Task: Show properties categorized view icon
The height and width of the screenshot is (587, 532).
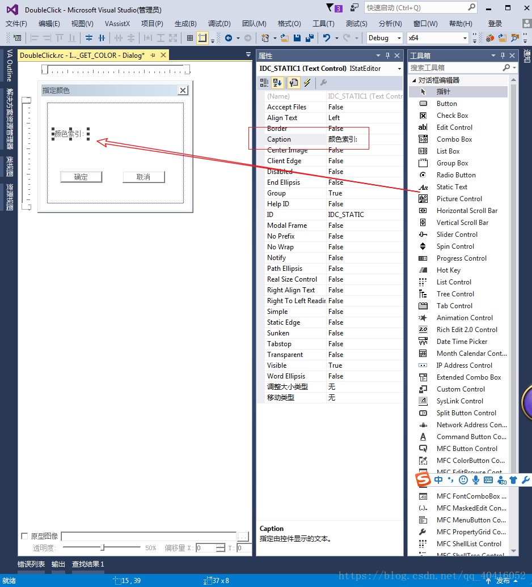Action: tap(264, 83)
